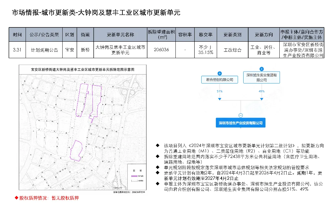Click the 公示/公告类型 column header
The height and width of the screenshot is (222, 333).
click(x=44, y=34)
